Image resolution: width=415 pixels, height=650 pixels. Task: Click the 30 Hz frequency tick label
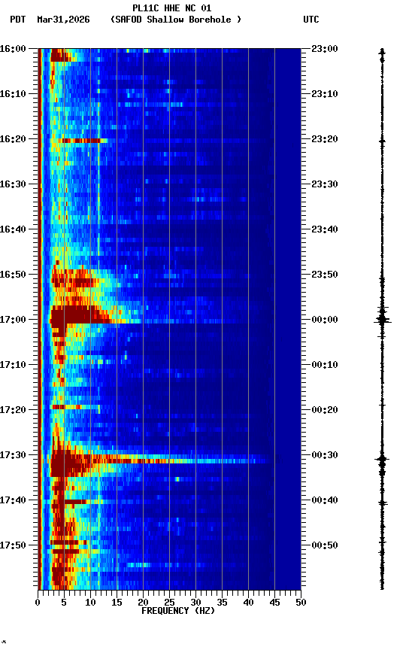click(195, 603)
